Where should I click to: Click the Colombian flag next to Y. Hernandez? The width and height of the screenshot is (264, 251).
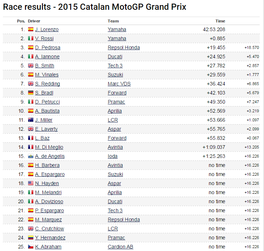click(x=31, y=238)
